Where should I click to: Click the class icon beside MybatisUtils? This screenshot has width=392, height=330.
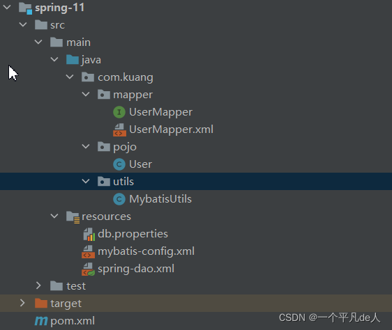click(119, 199)
